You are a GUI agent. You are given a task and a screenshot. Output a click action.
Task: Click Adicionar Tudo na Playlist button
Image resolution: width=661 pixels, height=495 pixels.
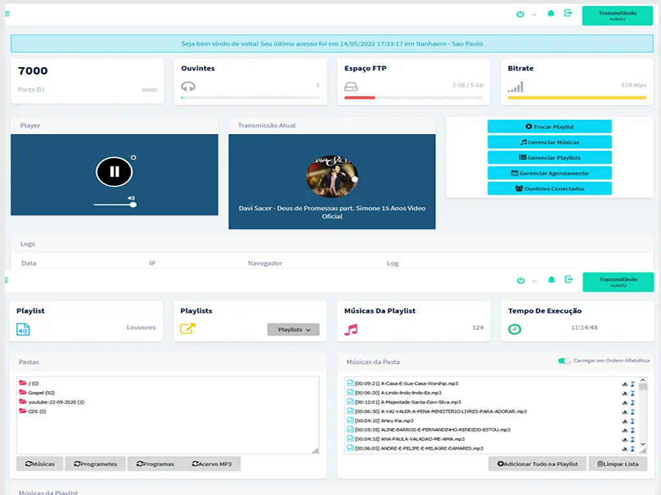[x=537, y=463]
